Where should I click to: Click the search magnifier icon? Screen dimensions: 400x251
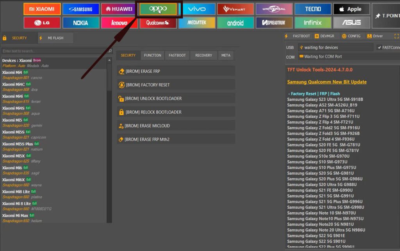coord(110,51)
